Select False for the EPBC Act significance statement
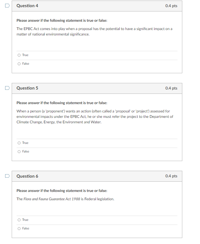Screen dimensions: 200x244 [x=19, y=64]
